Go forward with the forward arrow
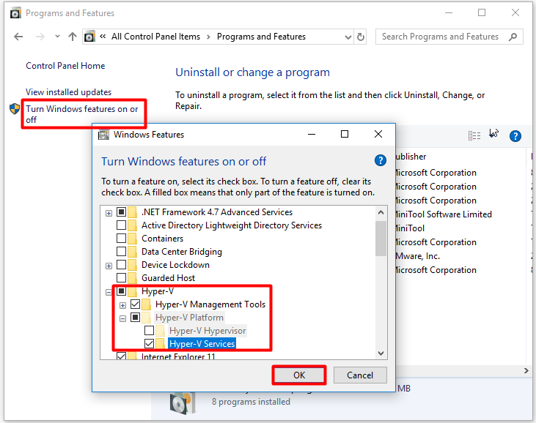Viewport: 536px width, 423px height. [x=40, y=37]
